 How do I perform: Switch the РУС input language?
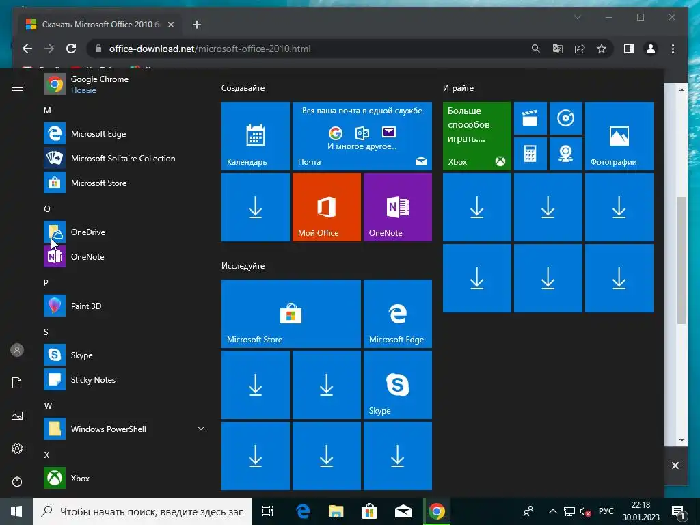606,511
